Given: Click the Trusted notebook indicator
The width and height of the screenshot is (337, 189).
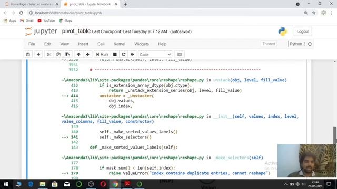Looking at the screenshot, I should pyautogui.click(x=269, y=44).
